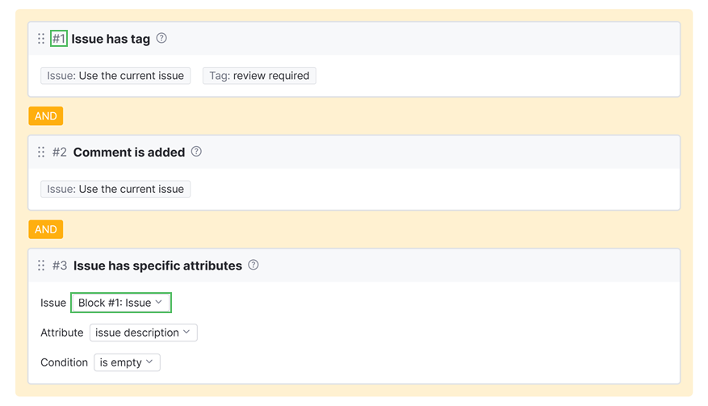
Task: Click the #1 block number label
Action: (59, 39)
